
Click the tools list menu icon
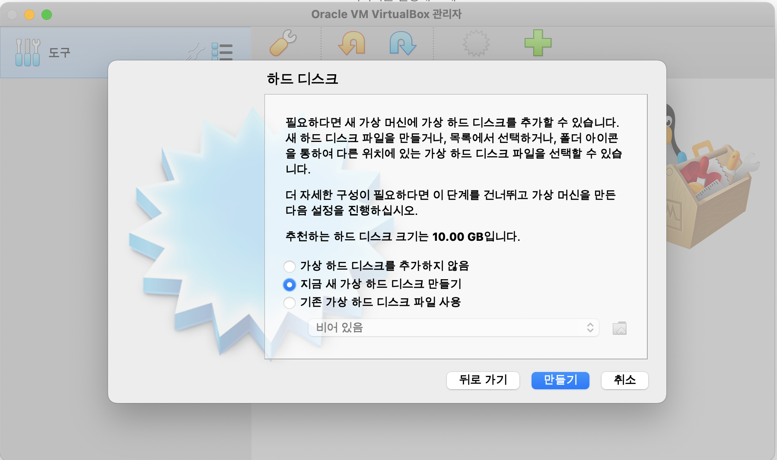click(222, 52)
